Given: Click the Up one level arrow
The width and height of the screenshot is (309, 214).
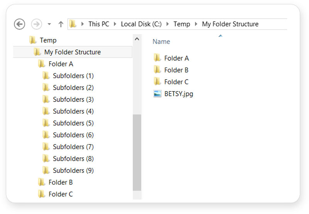Looking at the screenshot, I should 61,24.
